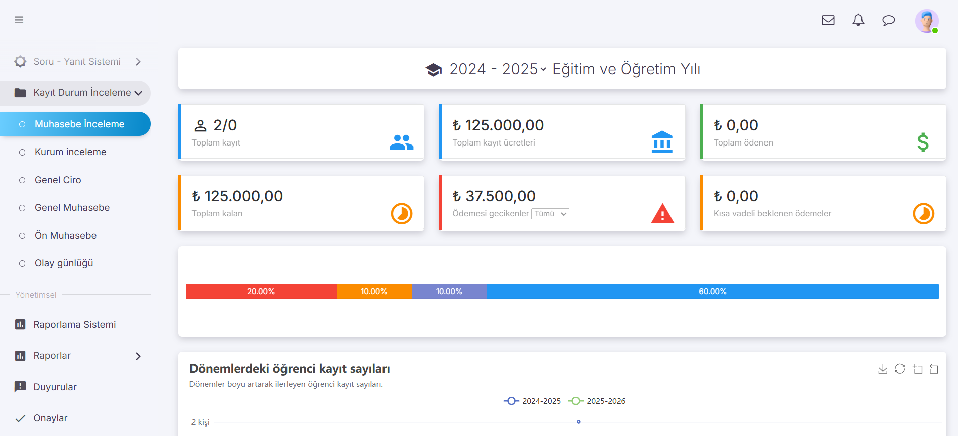Select Muhasebe İnceleme menu item

click(x=75, y=124)
